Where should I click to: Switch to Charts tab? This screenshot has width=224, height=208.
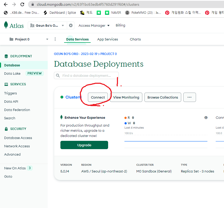pyautogui.click(x=135, y=39)
